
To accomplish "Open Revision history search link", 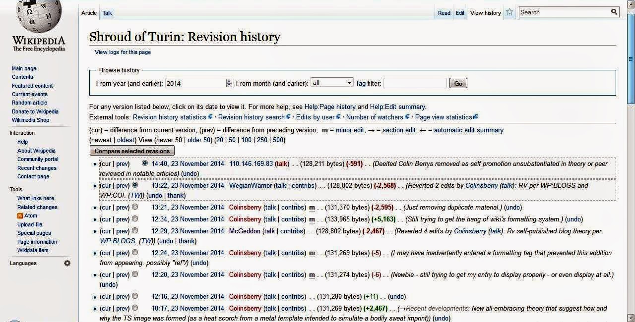I will point(252,117).
